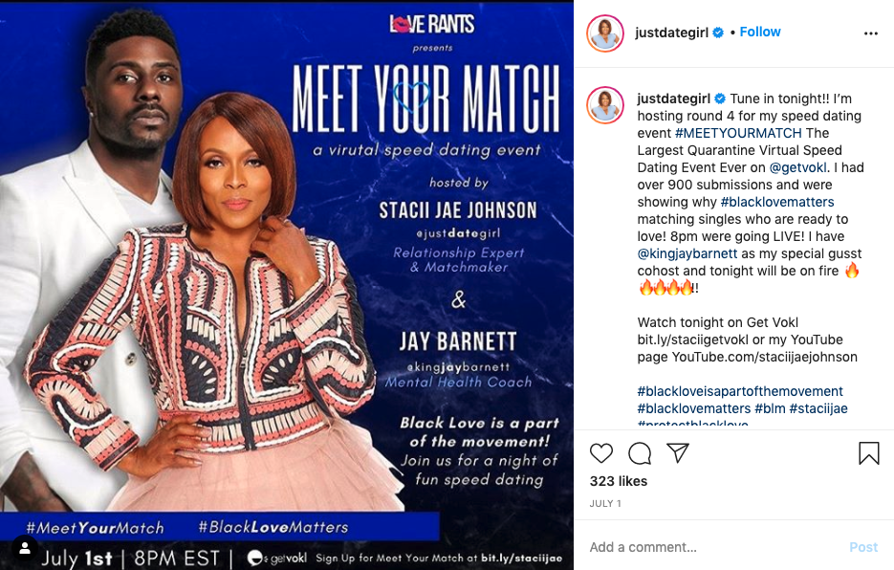Screen dimensions: 894x570
Task: Open the #blacklovematters hashtag in caption
Action: click(777, 202)
